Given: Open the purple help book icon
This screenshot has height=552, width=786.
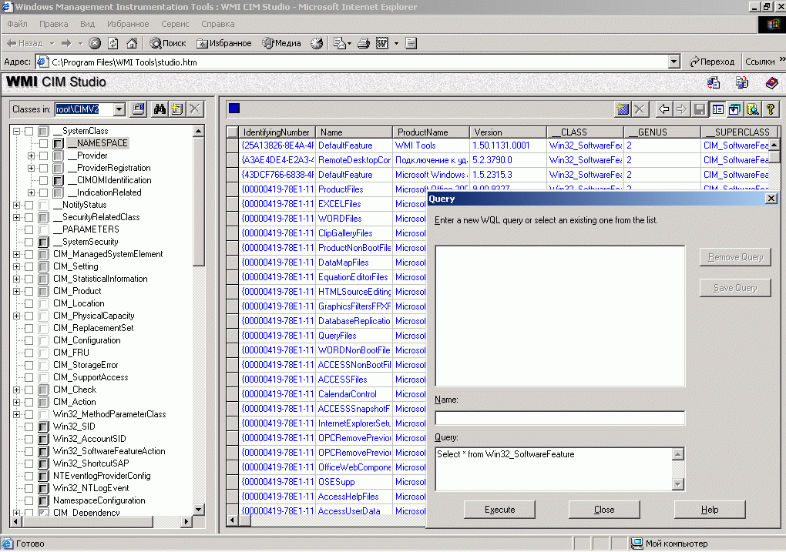Looking at the screenshot, I should 772,82.
